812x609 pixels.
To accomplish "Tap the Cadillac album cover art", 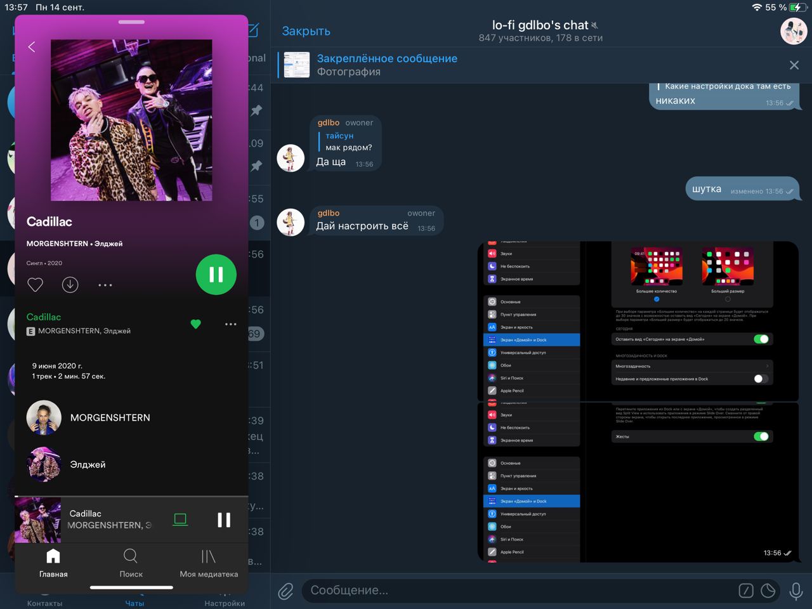I will 131,120.
